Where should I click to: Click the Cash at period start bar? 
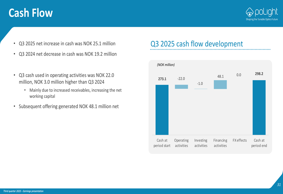click(x=162, y=110)
